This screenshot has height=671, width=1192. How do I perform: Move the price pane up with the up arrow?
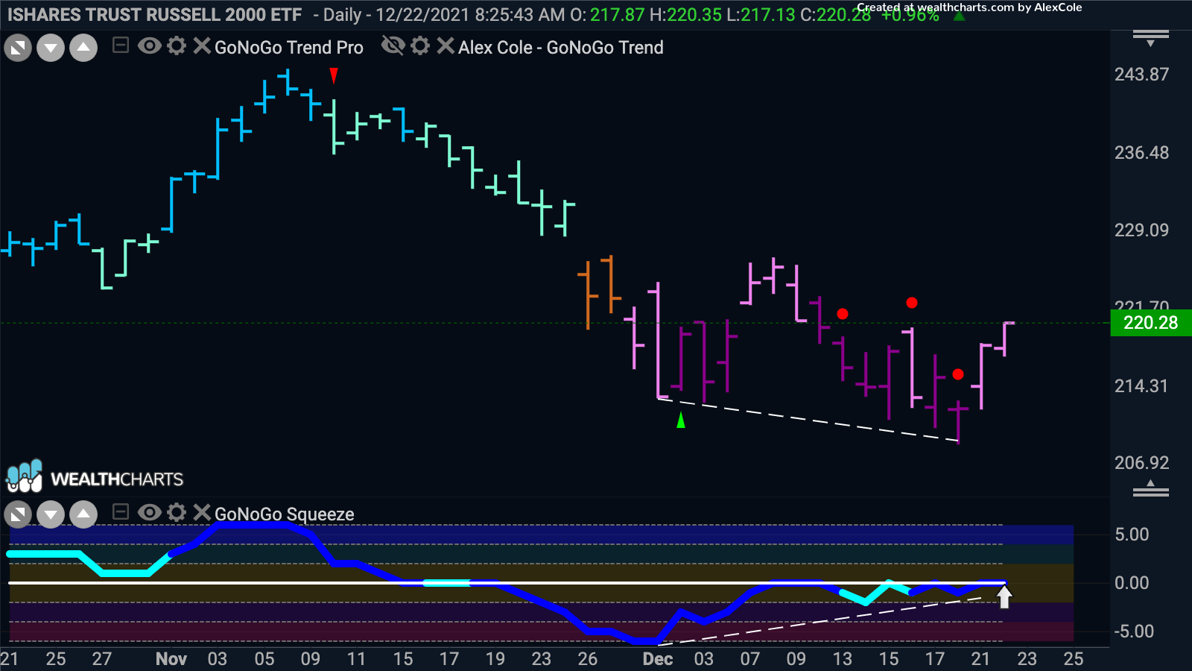click(83, 48)
